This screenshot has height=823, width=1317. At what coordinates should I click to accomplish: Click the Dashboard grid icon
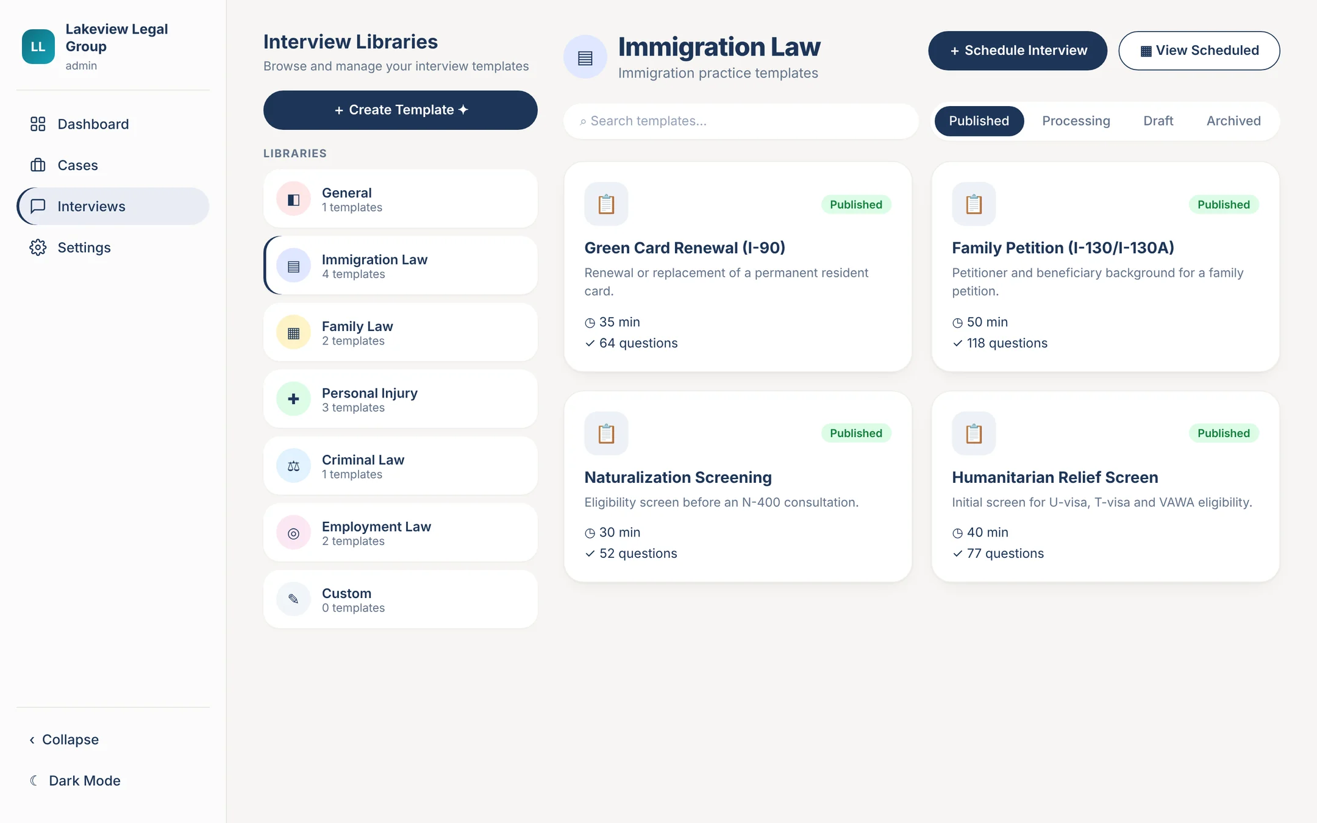(x=38, y=124)
